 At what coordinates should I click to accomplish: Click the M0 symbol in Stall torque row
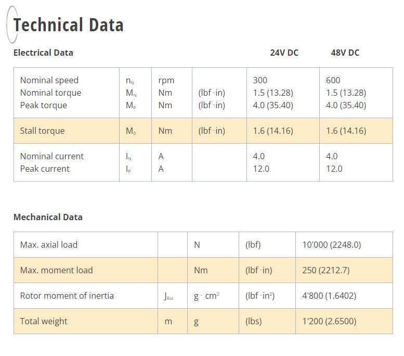(x=131, y=131)
